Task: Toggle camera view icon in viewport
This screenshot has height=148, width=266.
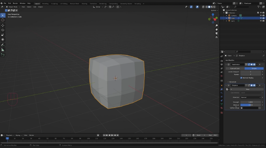Action: [216, 33]
